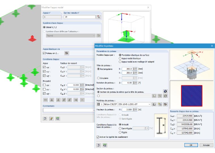Viewport: 215px width, 153px height.
Task: Click OK in Modifier le poteau dialog
Action: [x=191, y=145]
